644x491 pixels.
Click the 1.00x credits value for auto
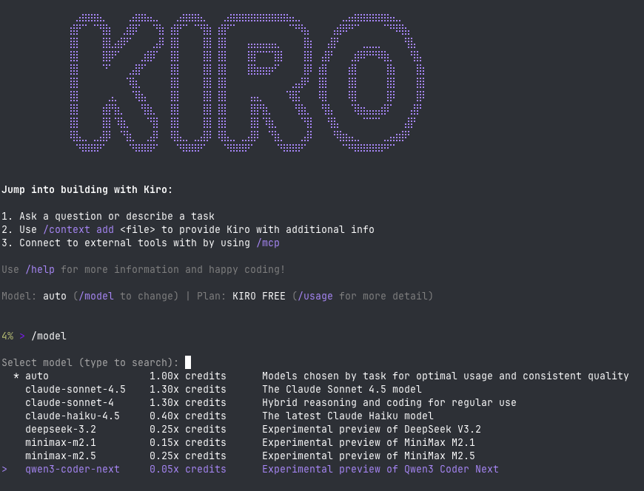(188, 376)
